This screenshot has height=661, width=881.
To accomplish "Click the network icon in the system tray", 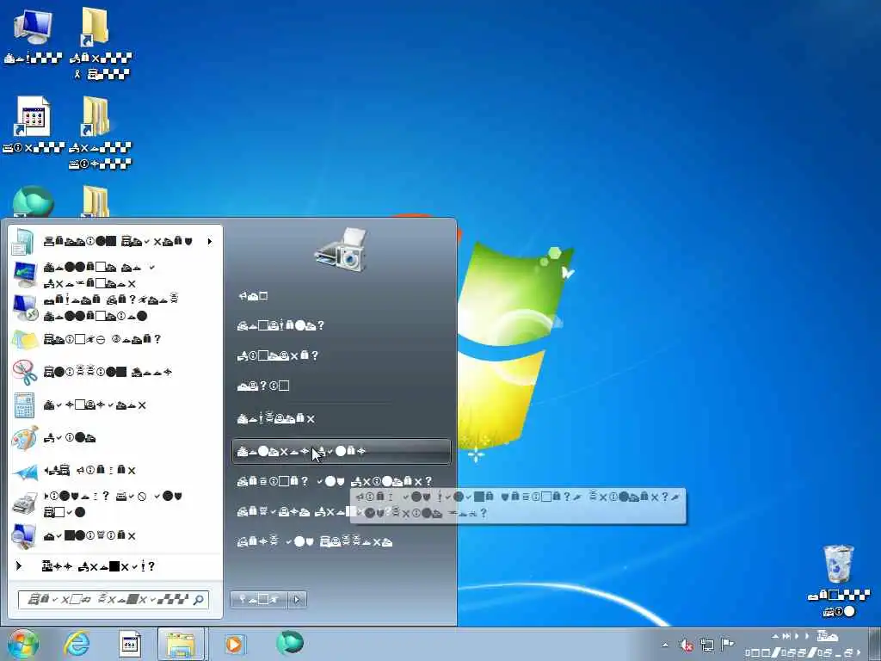I will click(x=707, y=645).
